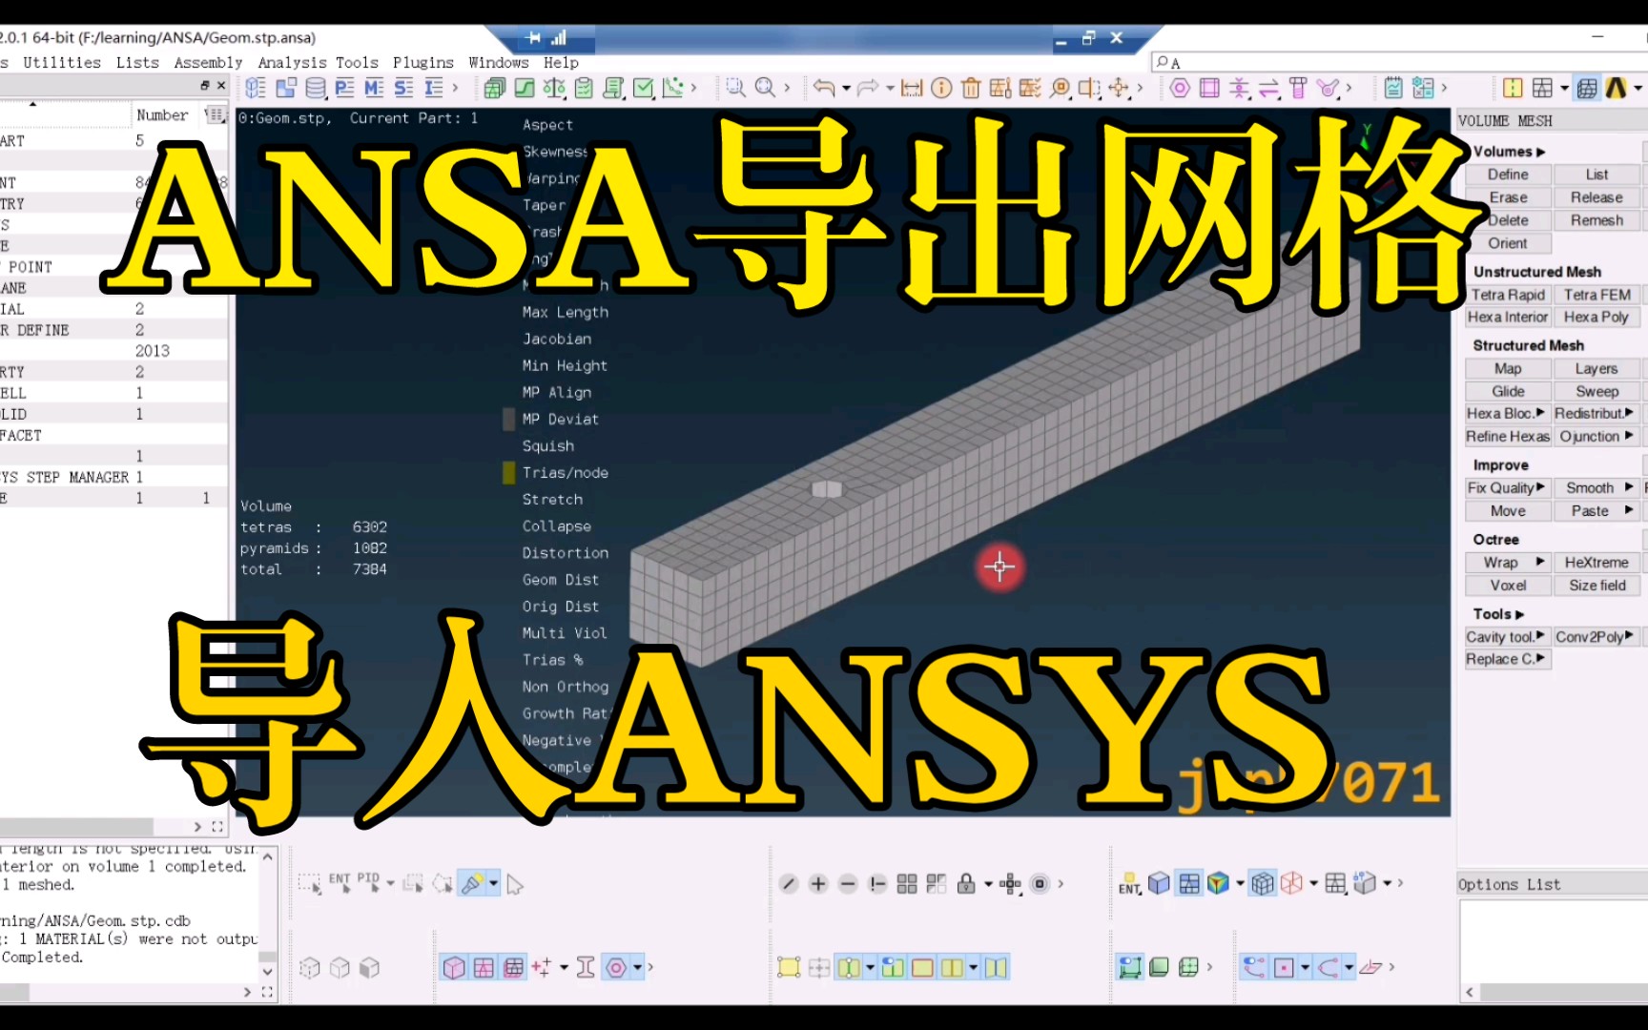Image resolution: width=1648 pixels, height=1030 pixels.
Task: Click the arrow cursor pointer icon
Action: (515, 885)
